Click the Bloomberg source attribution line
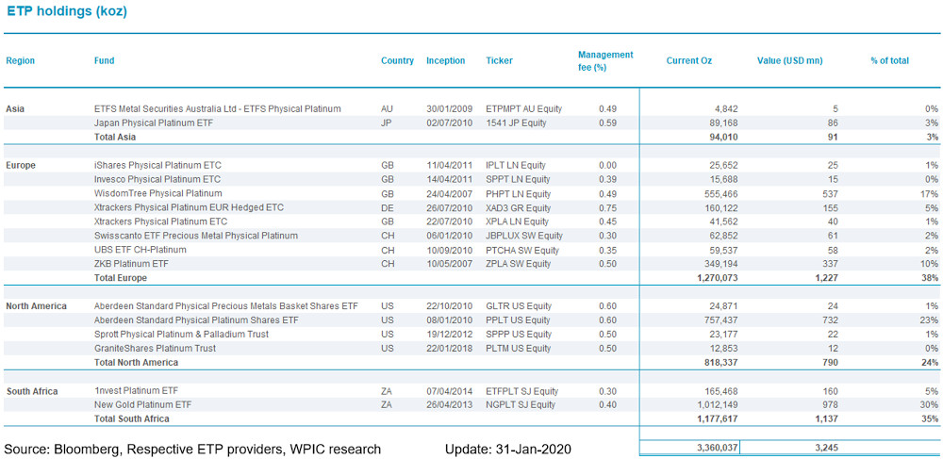Image resolution: width=943 pixels, height=459 pixels. (192, 449)
